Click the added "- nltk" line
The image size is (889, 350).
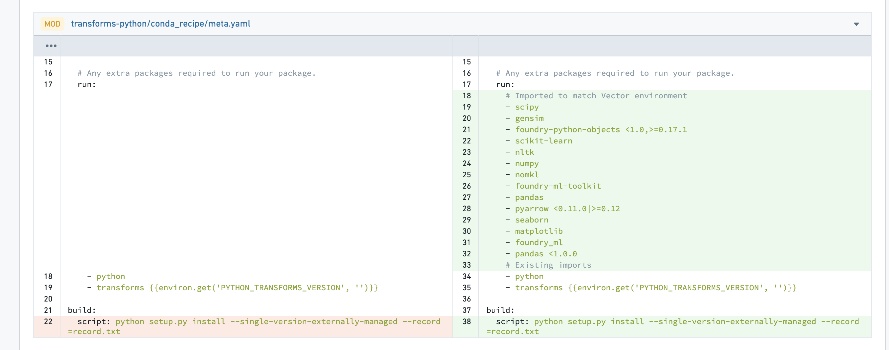point(519,152)
